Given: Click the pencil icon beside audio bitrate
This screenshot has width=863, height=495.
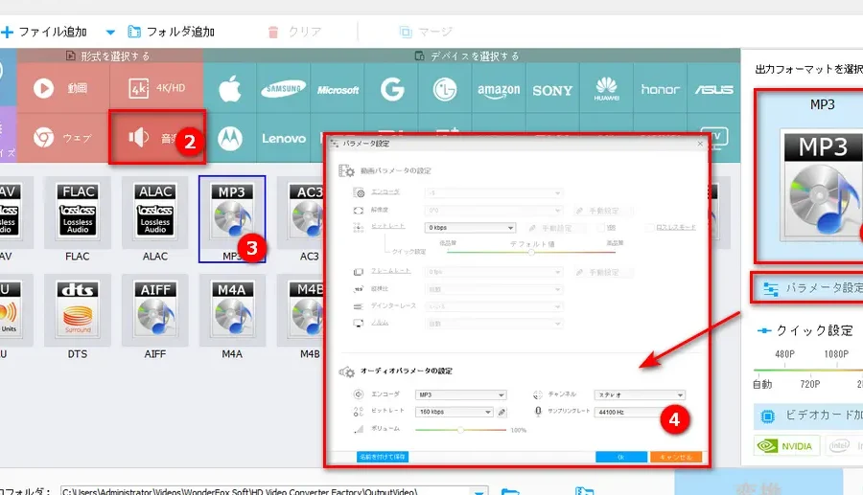Looking at the screenshot, I should tap(501, 413).
